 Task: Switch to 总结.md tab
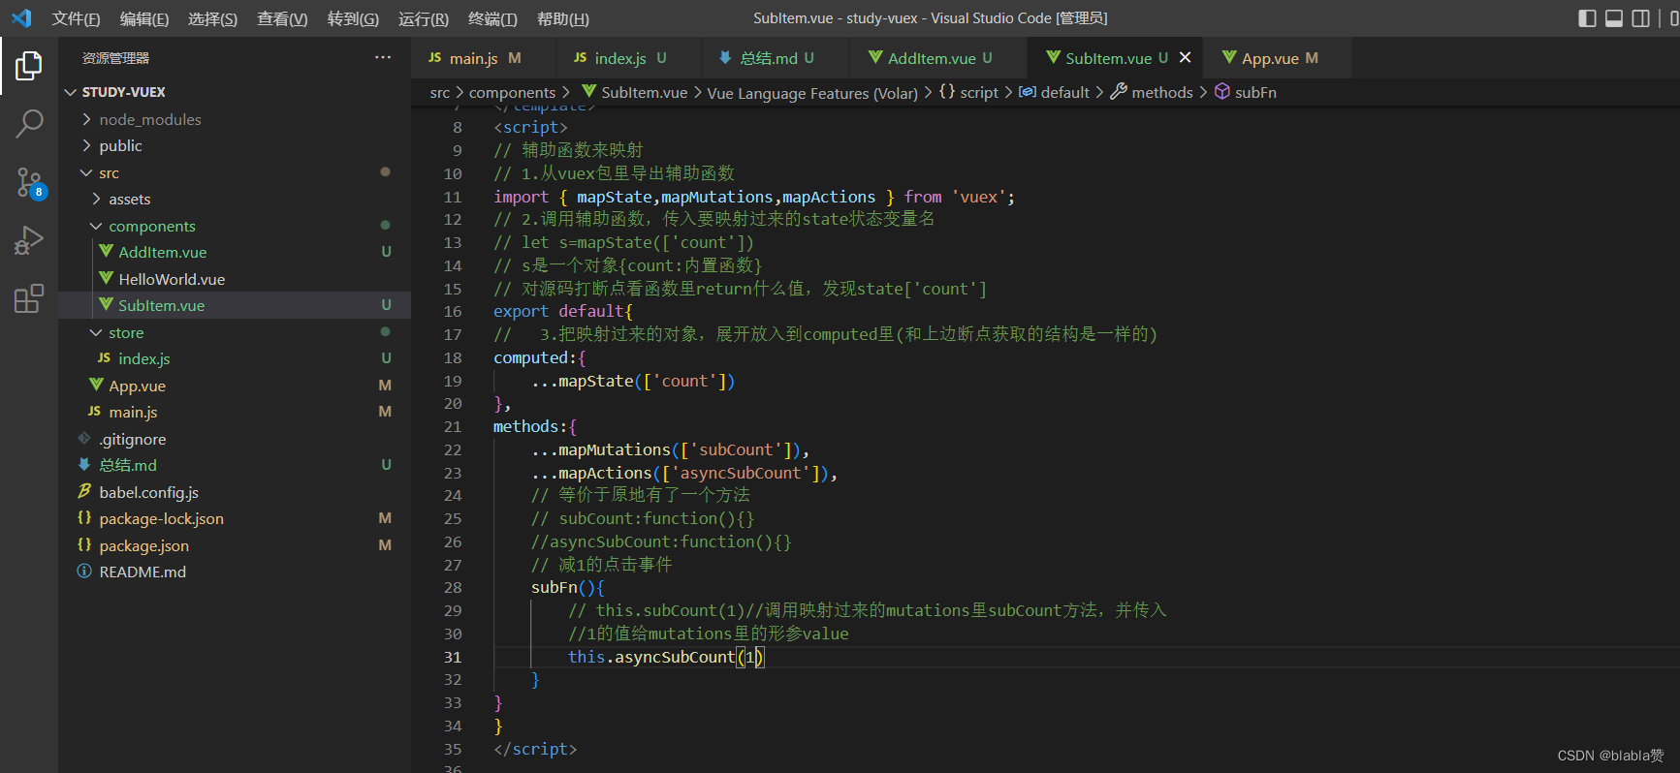[x=776, y=58]
